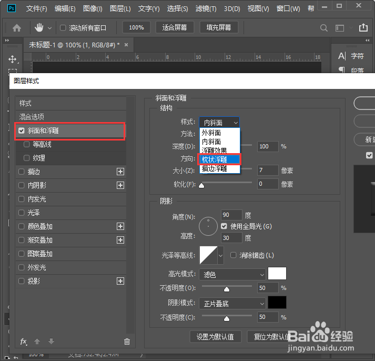
Task: Select 混合选项 in the styles list
Action: (x=71, y=117)
